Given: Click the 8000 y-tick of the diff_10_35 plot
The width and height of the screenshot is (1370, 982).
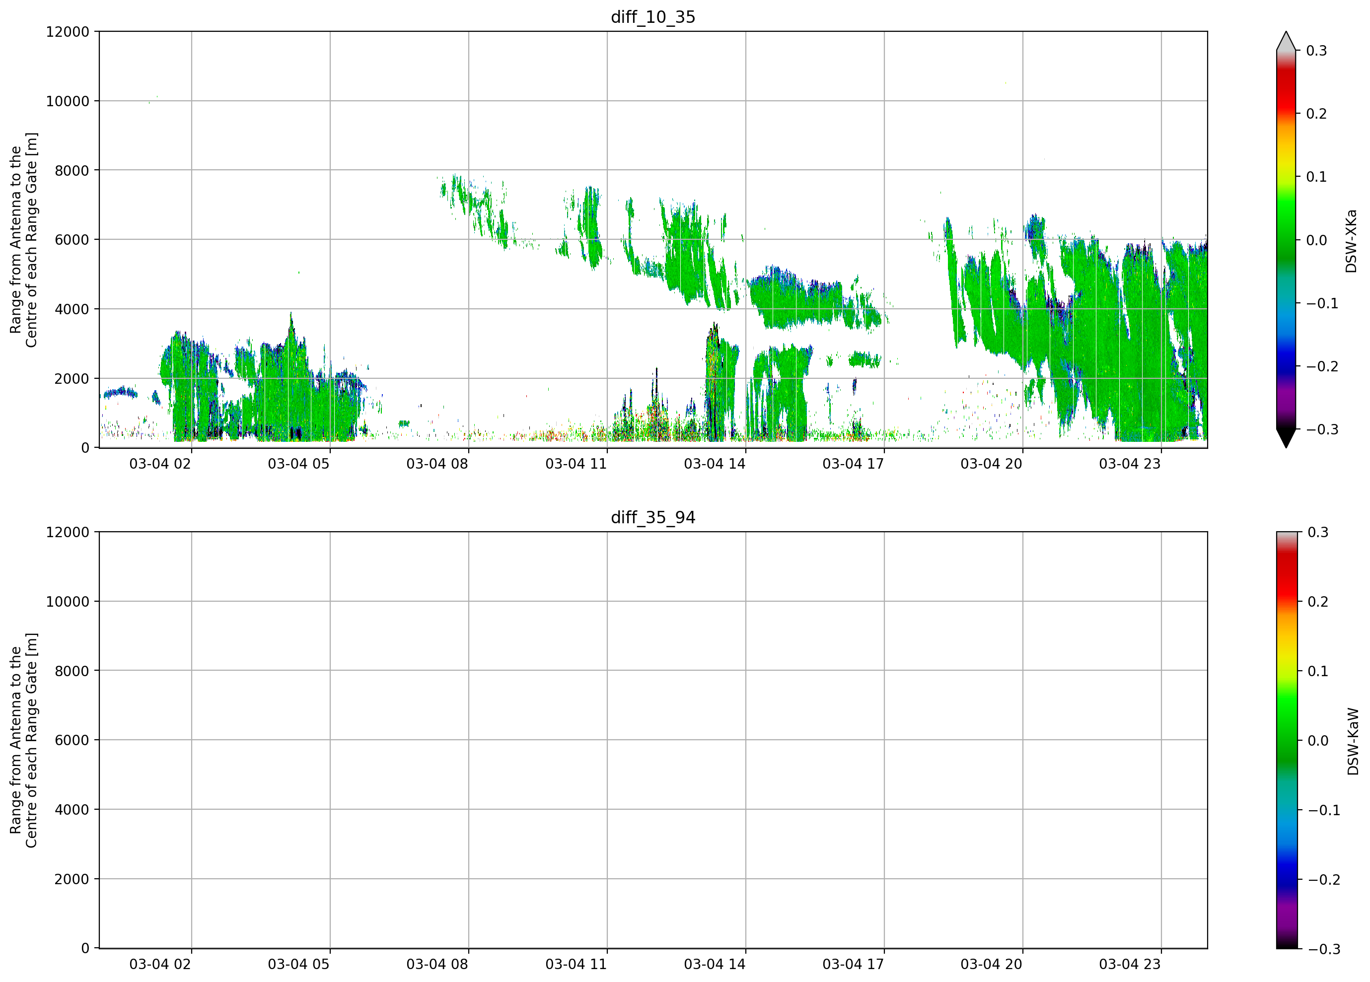Looking at the screenshot, I should pyautogui.click(x=72, y=171).
